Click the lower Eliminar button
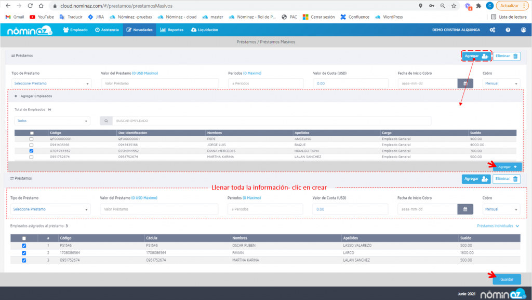The height and width of the screenshot is (300, 532). tap(506, 179)
